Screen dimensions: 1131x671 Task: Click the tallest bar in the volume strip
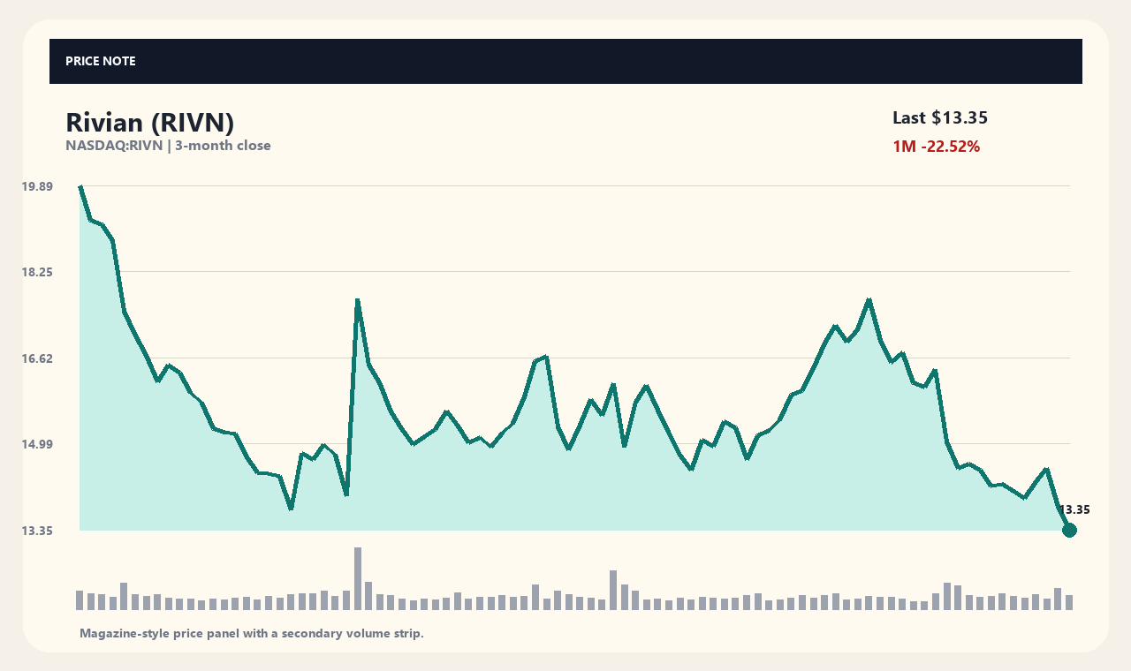tap(358, 578)
